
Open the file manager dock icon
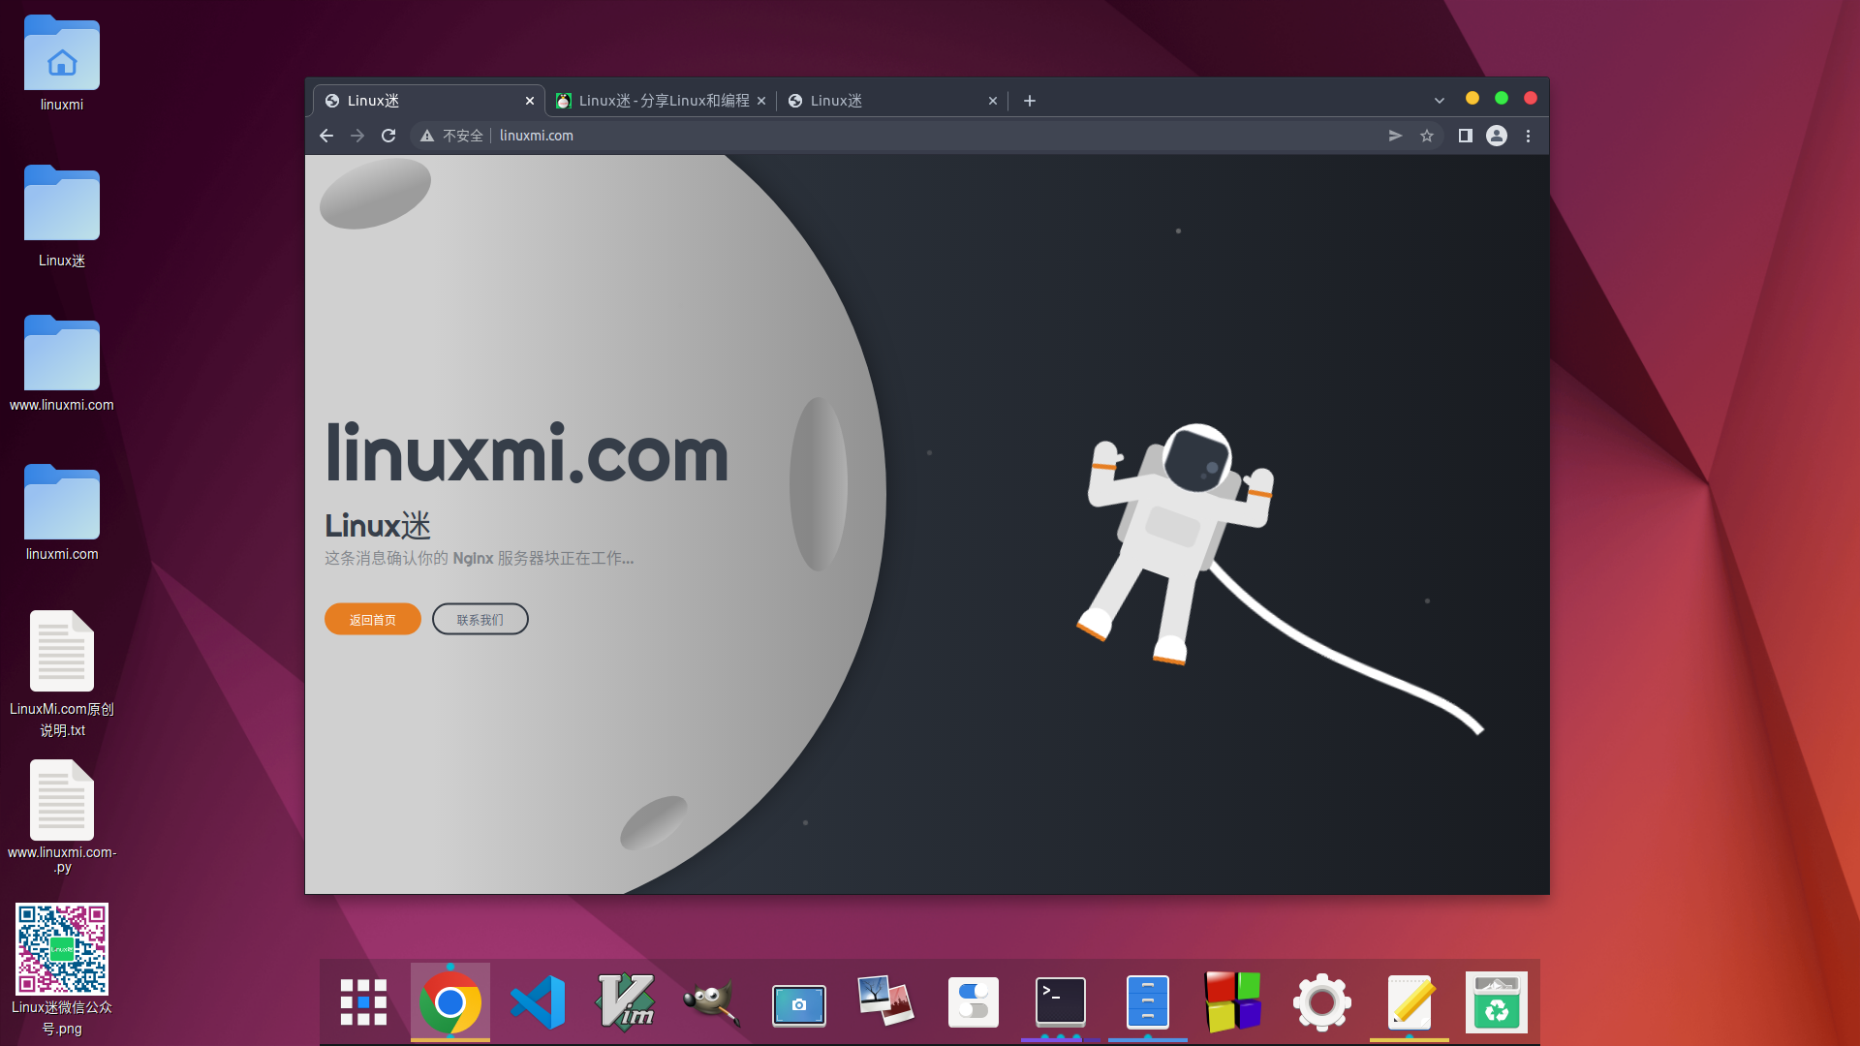(x=1148, y=1002)
